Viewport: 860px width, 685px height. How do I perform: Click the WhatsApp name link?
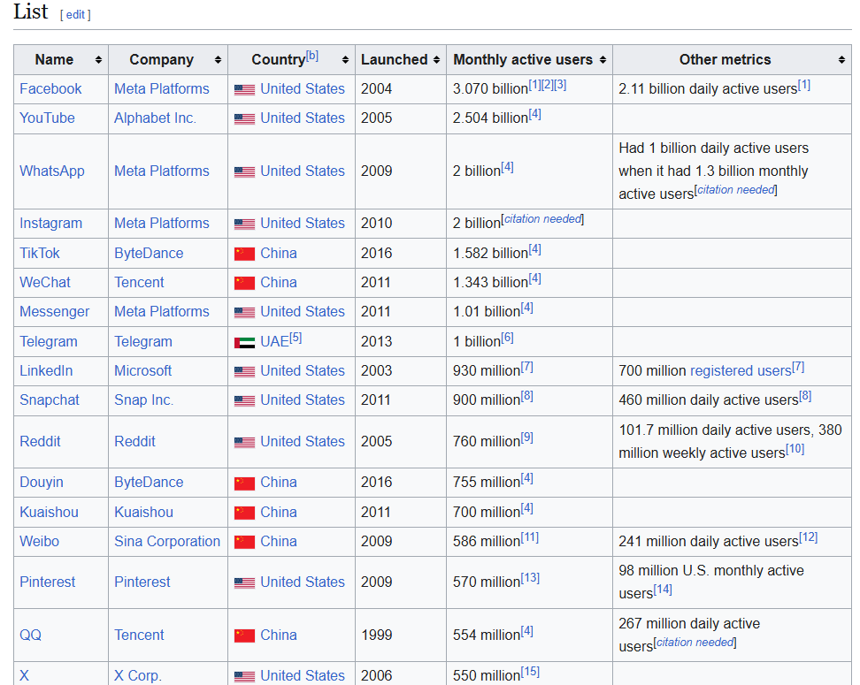[x=52, y=171]
